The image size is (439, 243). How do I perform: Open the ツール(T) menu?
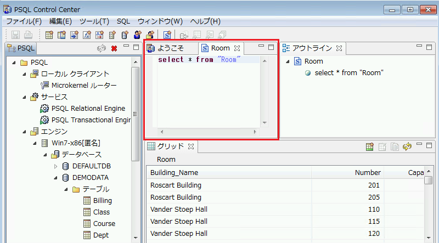tap(94, 21)
